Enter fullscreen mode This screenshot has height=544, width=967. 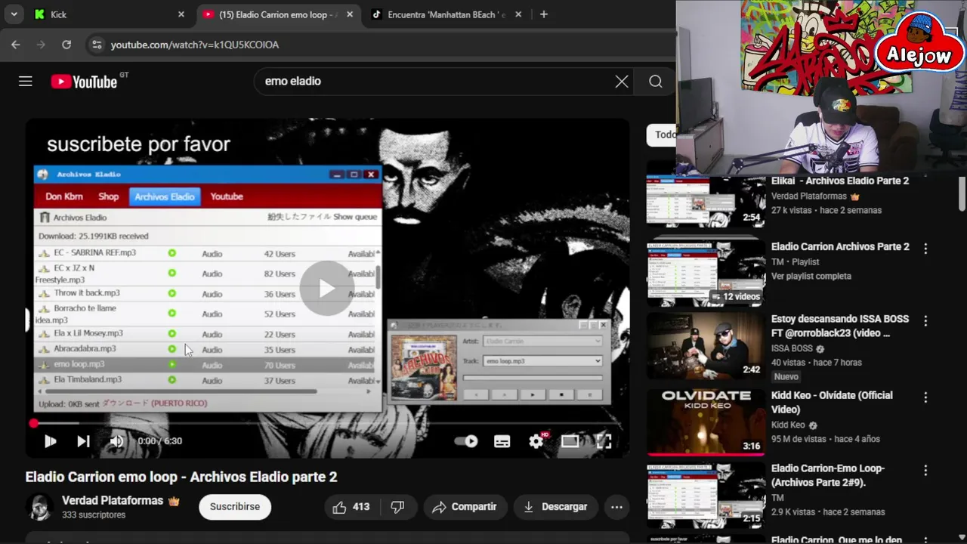(604, 441)
